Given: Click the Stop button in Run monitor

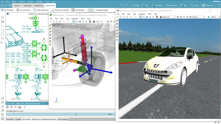Looking at the screenshot, I should pos(16,107).
